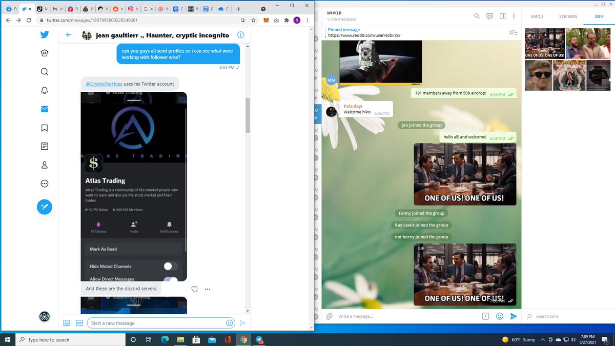
Task: Bookmark page with Chrome star icon
Action: tap(254, 20)
